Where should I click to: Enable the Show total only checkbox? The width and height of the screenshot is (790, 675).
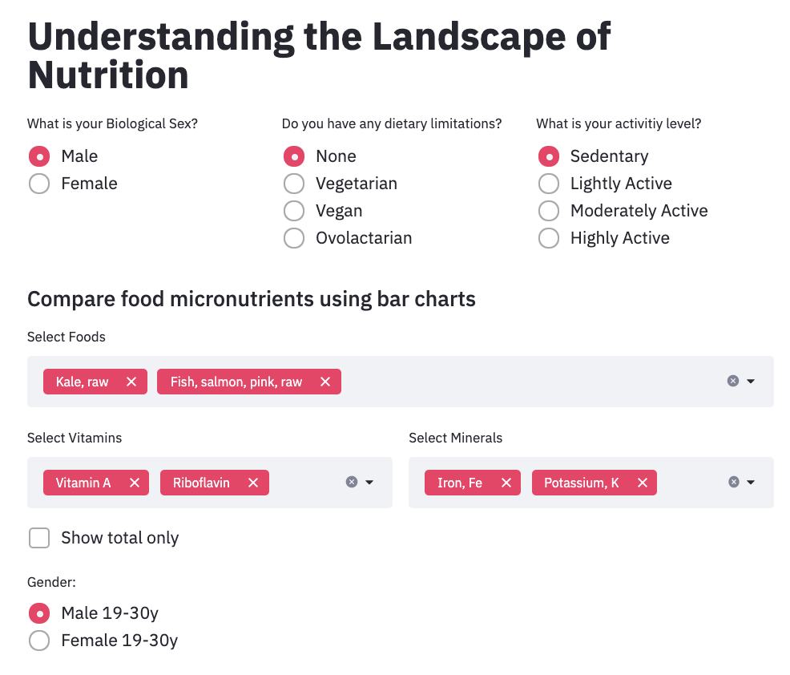tap(39, 538)
